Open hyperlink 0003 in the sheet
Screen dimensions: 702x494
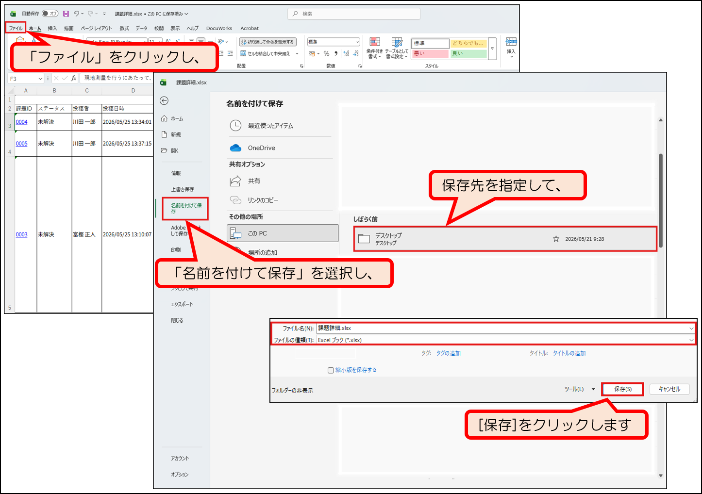[21, 234]
